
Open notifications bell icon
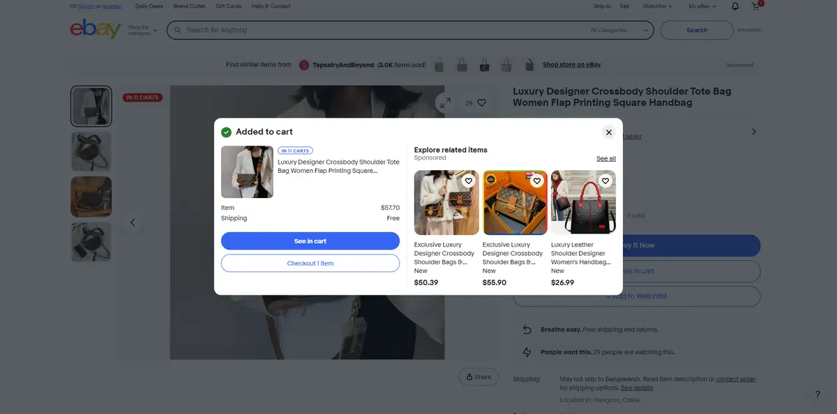coord(735,6)
